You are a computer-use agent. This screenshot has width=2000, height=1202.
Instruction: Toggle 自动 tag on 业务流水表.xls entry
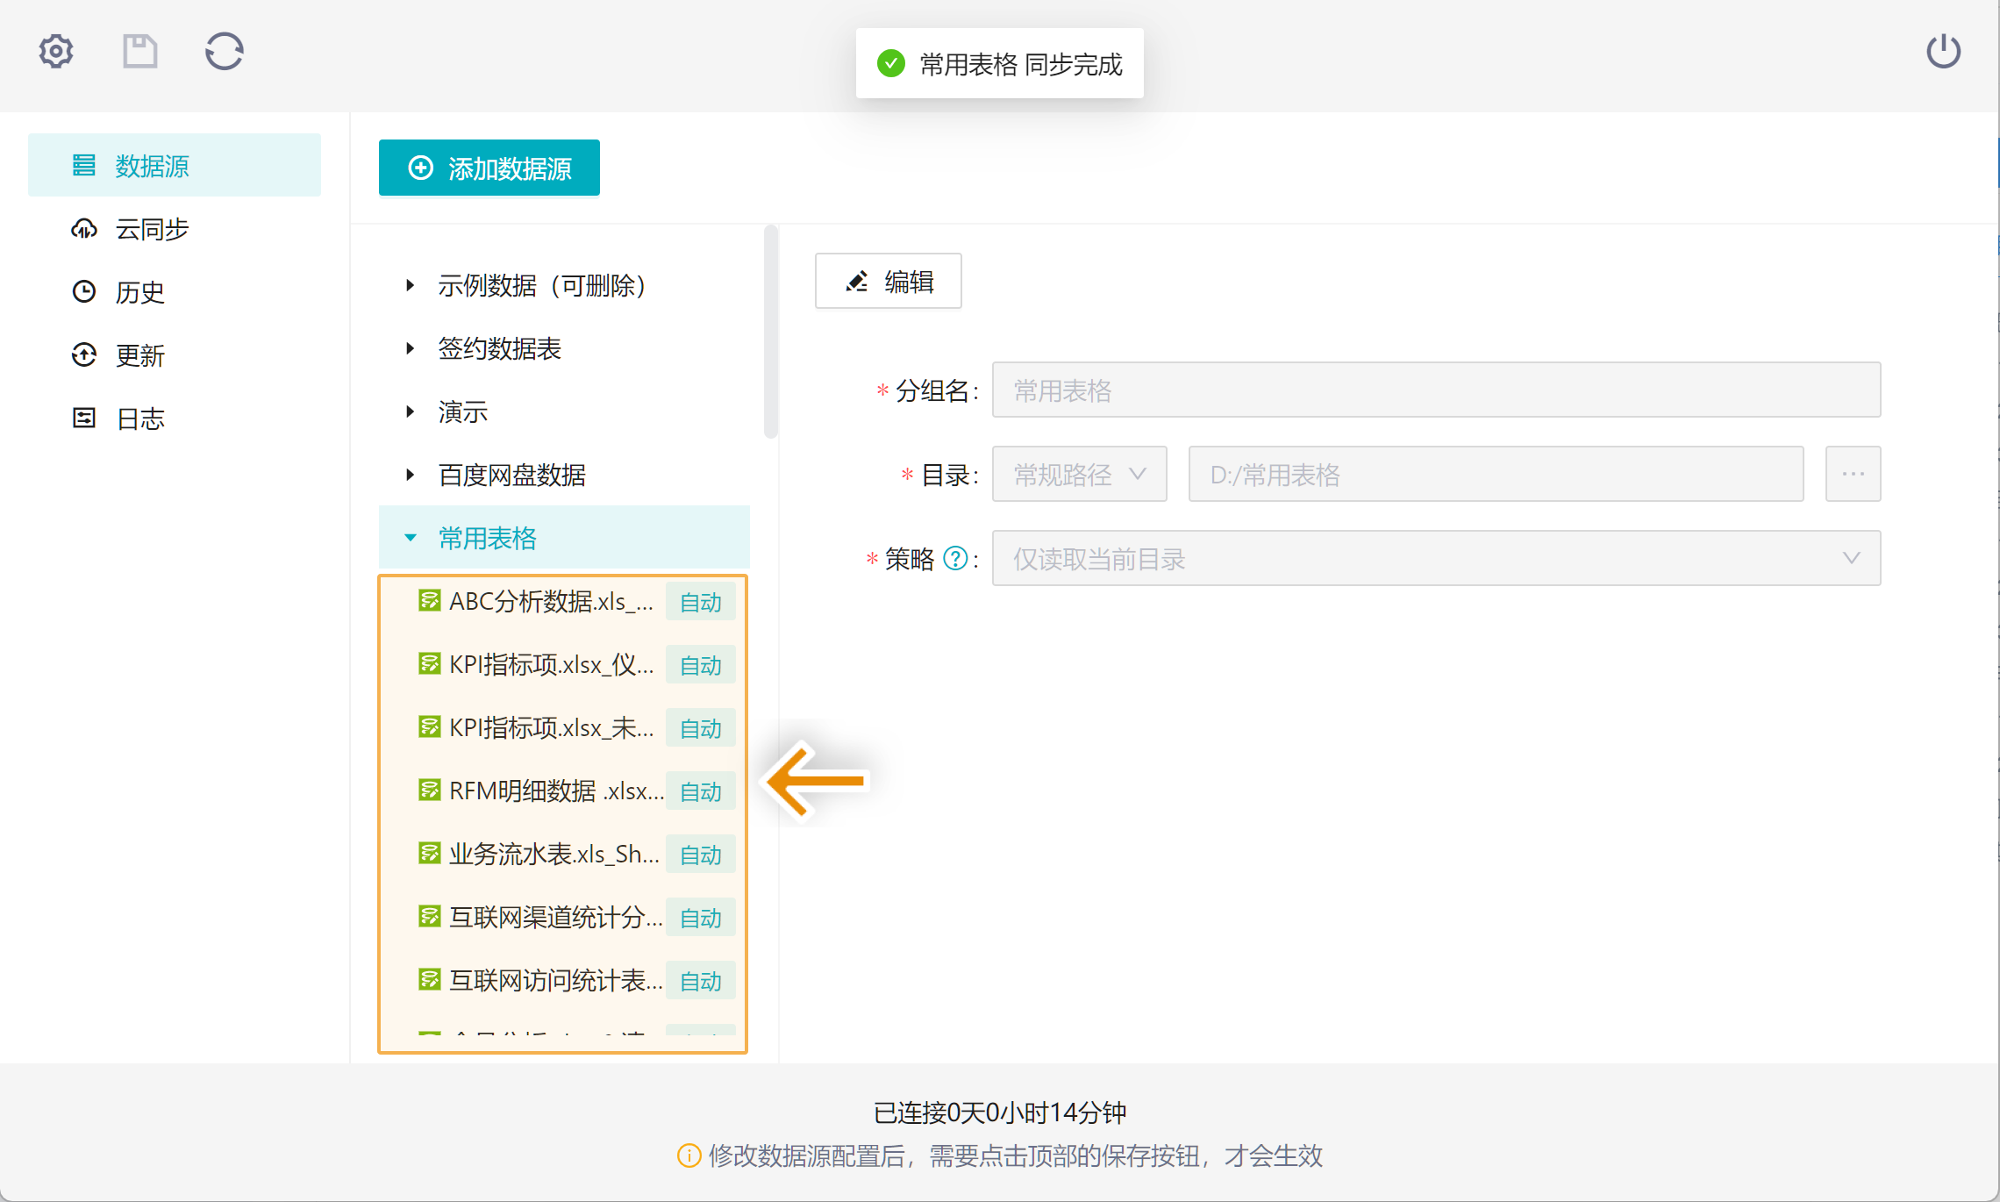click(x=700, y=855)
